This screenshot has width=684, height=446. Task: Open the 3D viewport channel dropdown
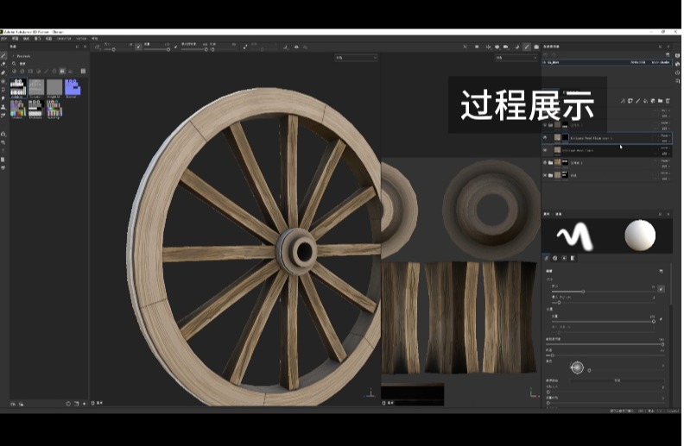[x=357, y=58]
